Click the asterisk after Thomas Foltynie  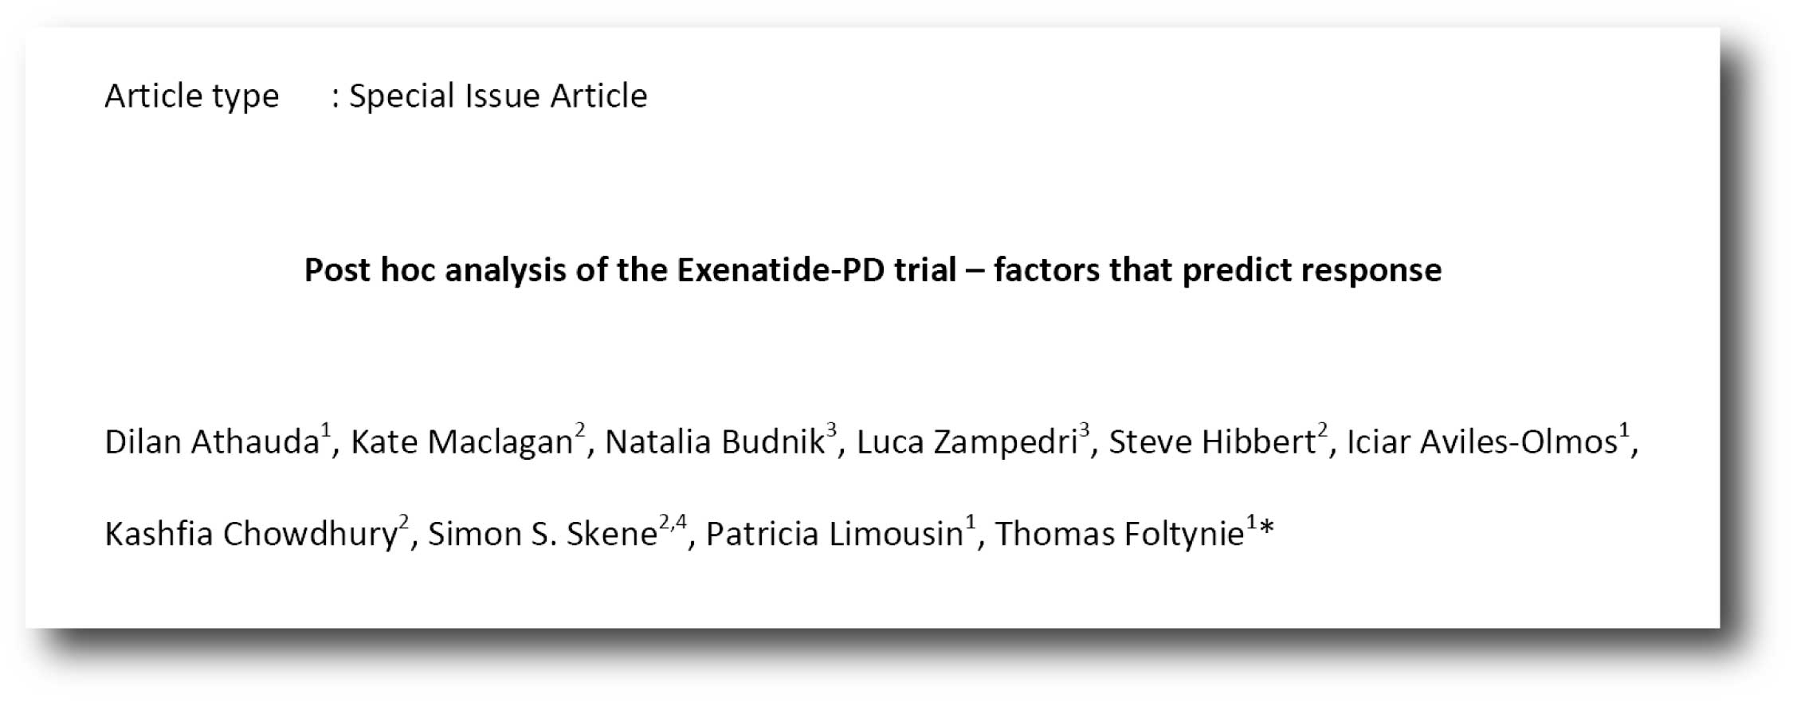coord(1267,529)
